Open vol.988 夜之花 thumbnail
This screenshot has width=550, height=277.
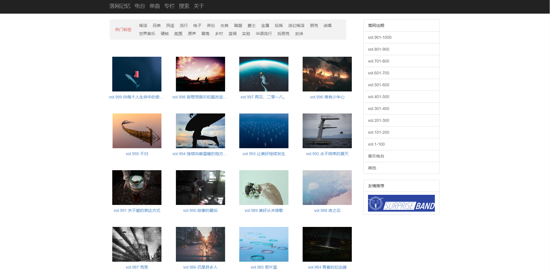(327, 188)
